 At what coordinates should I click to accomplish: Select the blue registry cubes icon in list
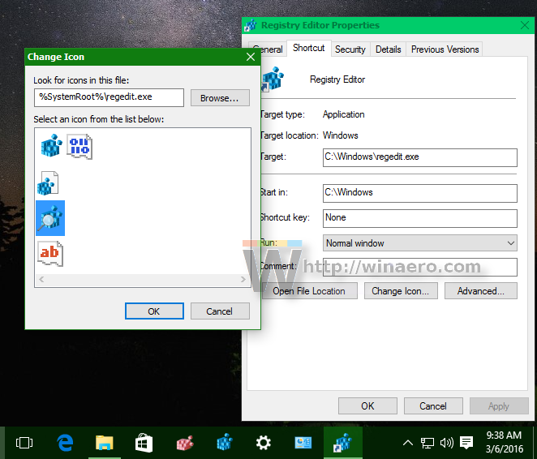click(x=51, y=145)
